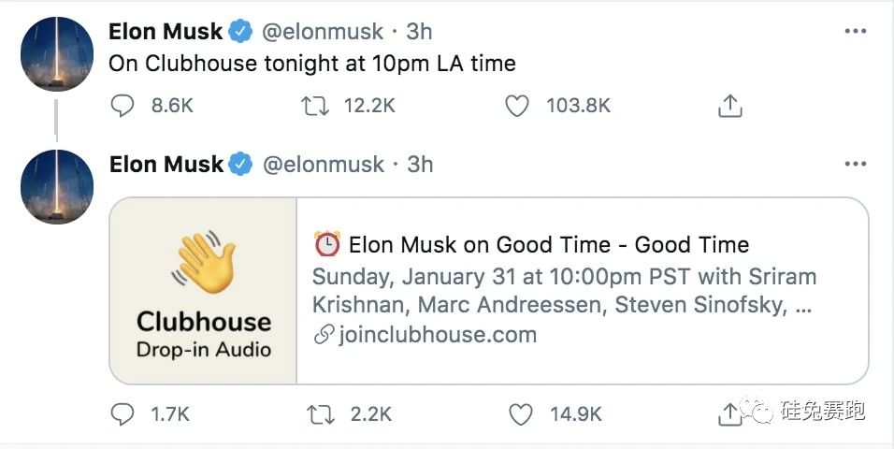The width and height of the screenshot is (894, 449).
Task: Reply to the Clubhouse link card tweet
Action: [123, 412]
